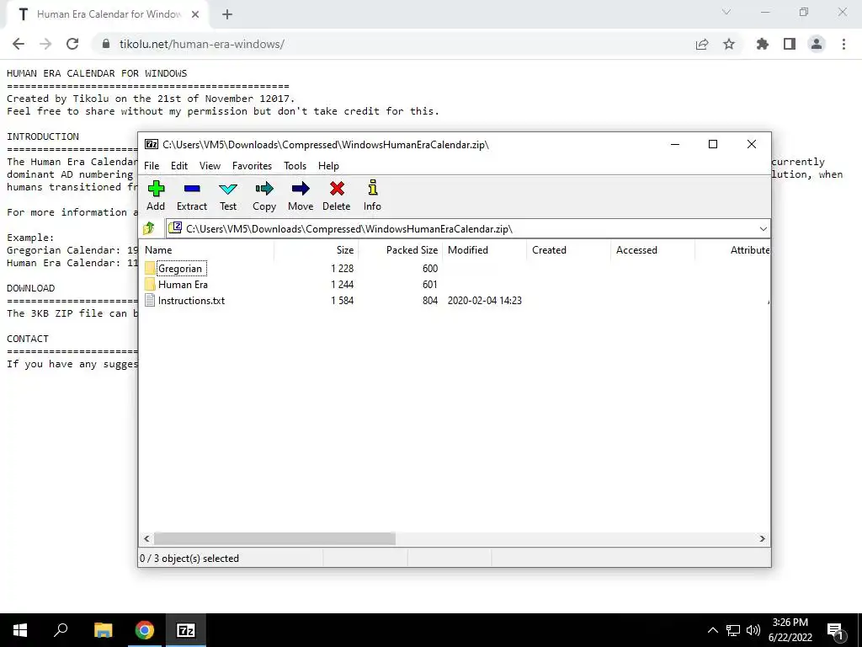Open the File menu in 7-Zip
862x647 pixels.
pyautogui.click(x=152, y=166)
